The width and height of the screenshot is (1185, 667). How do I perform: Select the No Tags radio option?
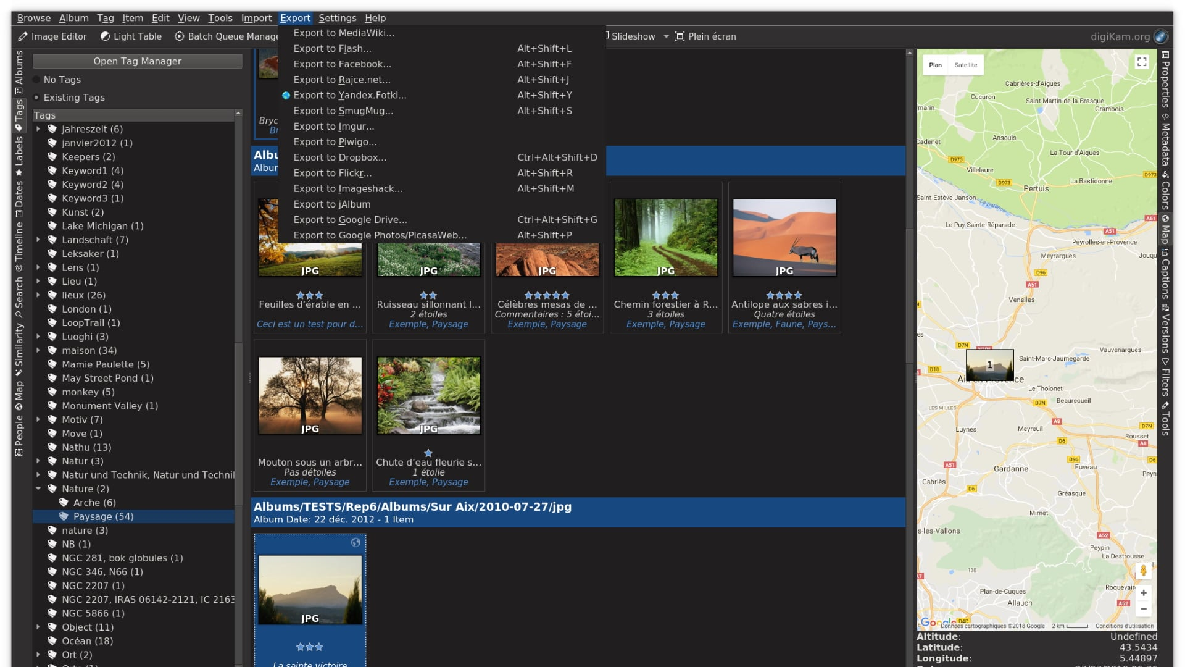point(36,80)
